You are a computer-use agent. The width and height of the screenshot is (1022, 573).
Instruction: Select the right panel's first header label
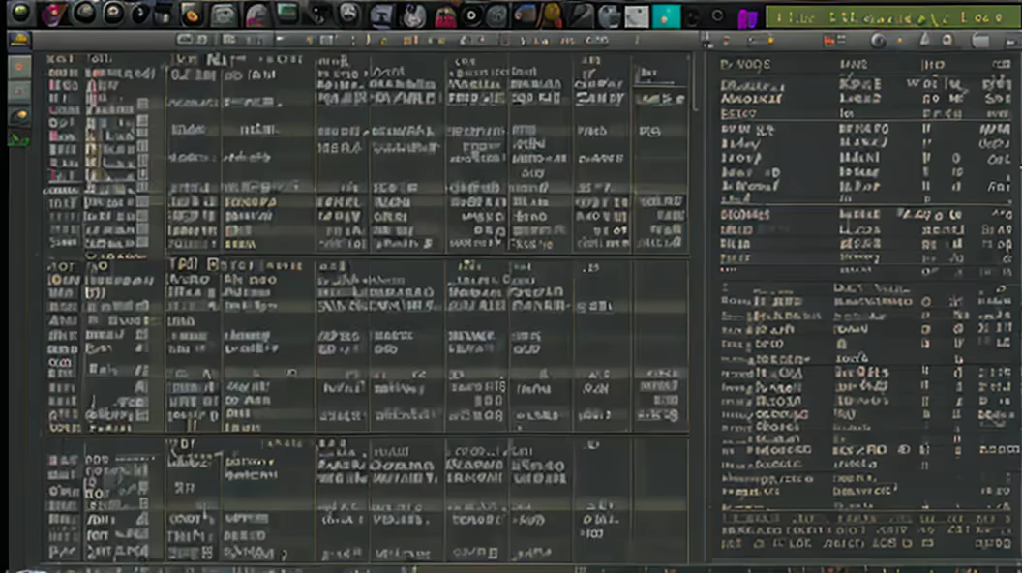tap(746, 64)
